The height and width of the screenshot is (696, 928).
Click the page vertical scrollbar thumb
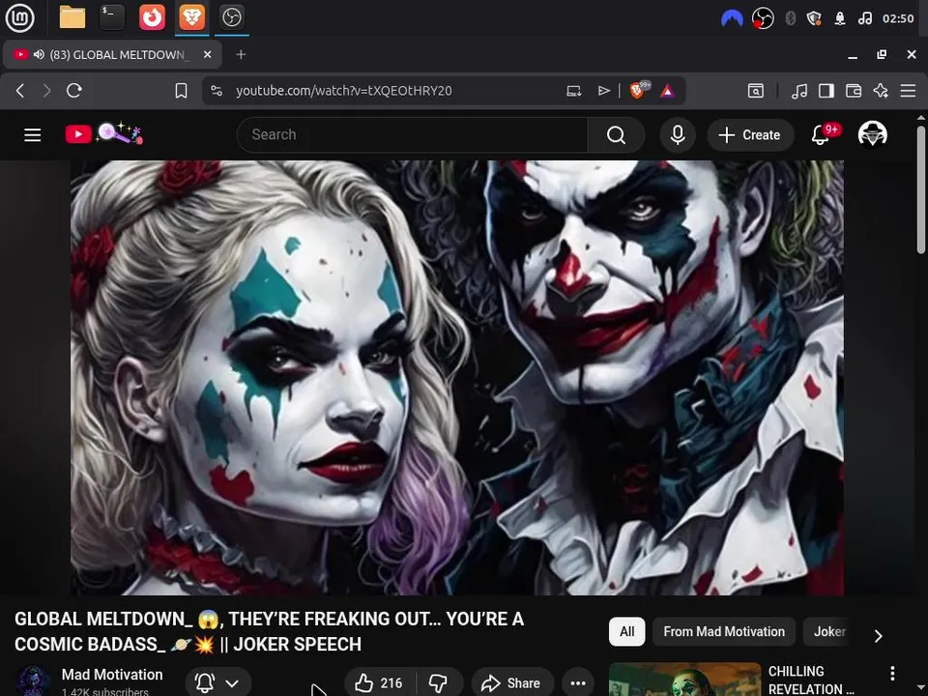tap(921, 189)
